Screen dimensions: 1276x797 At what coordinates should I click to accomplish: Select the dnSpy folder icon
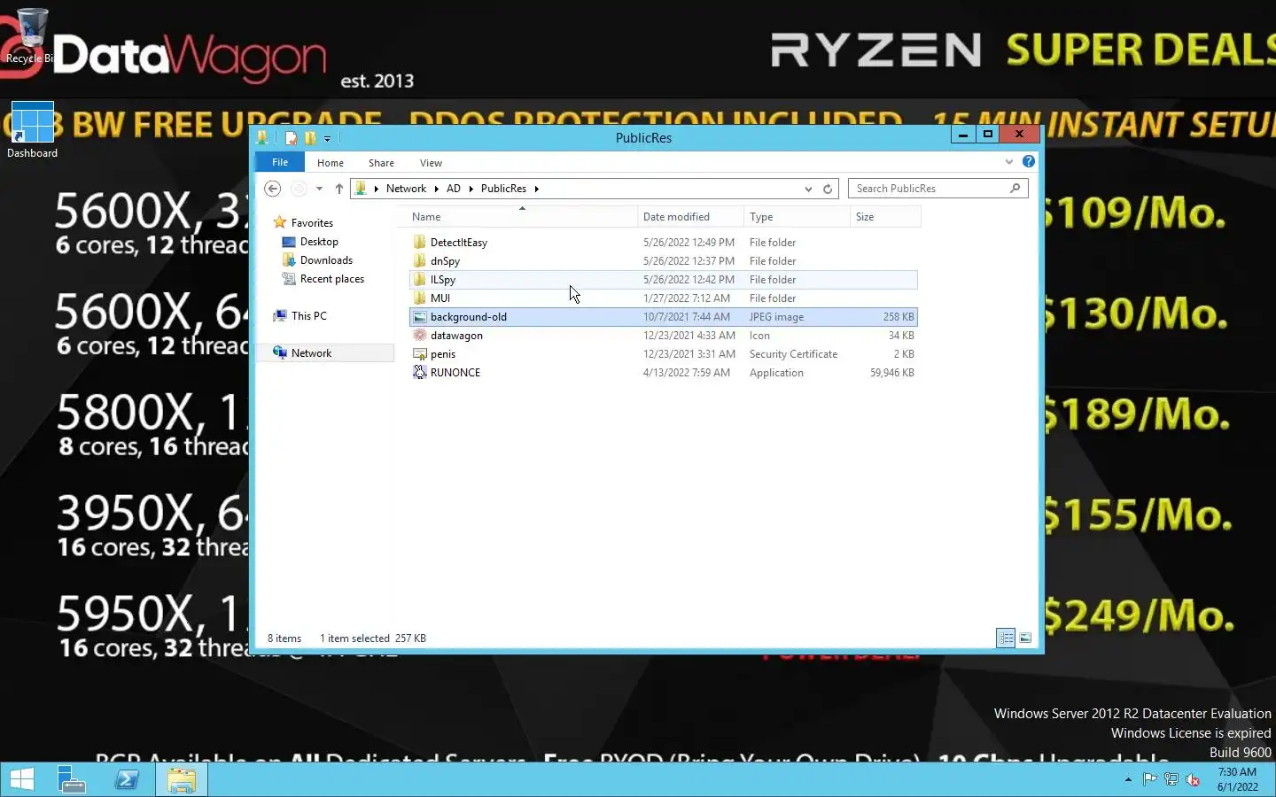pos(420,260)
